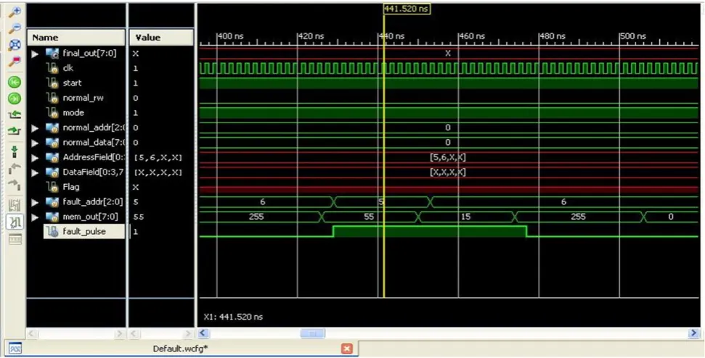Click the value X in the Flag row
Viewport: 705px width, 358px height.
click(135, 187)
